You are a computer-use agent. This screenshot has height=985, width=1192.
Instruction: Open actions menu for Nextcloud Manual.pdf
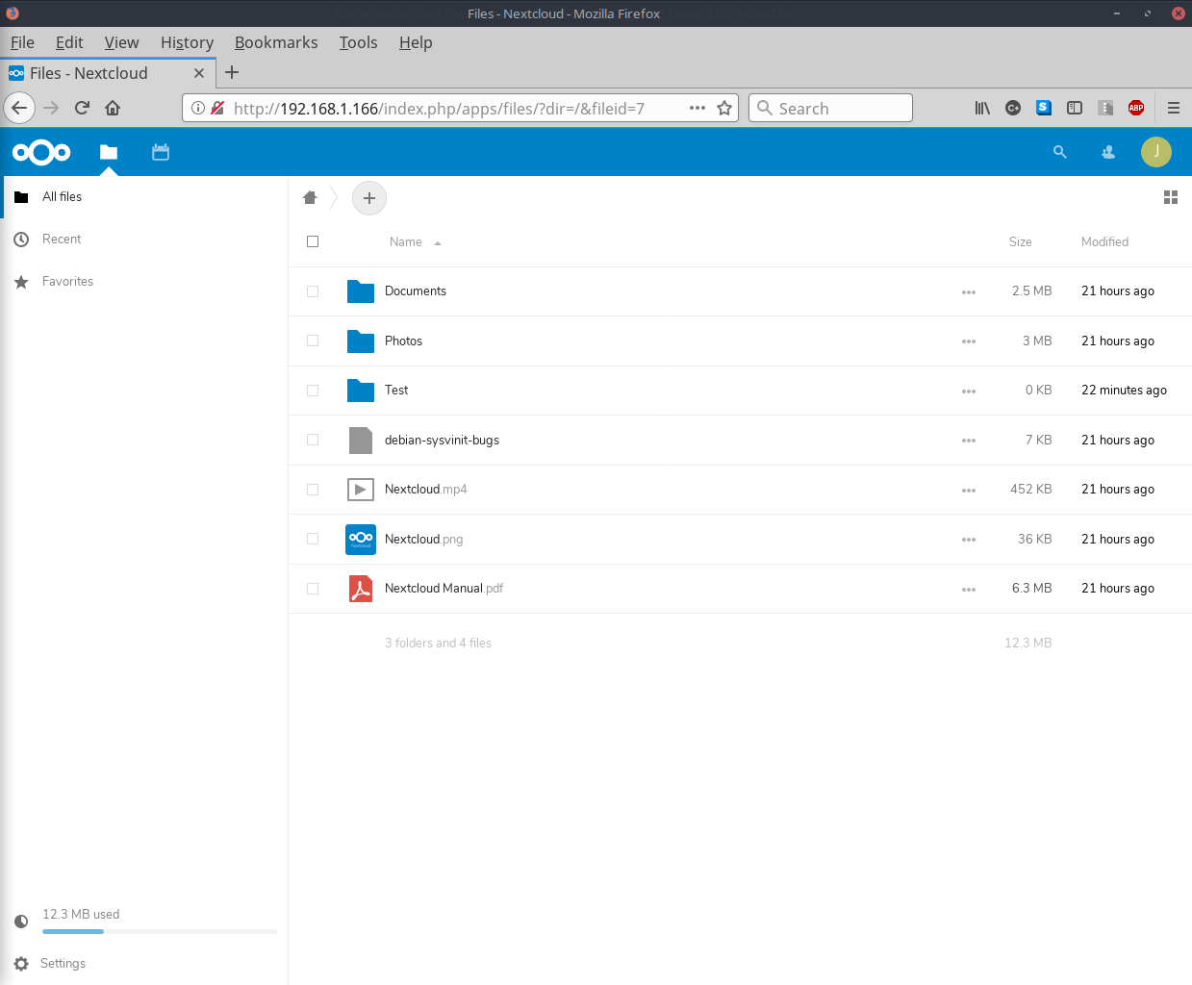(969, 590)
